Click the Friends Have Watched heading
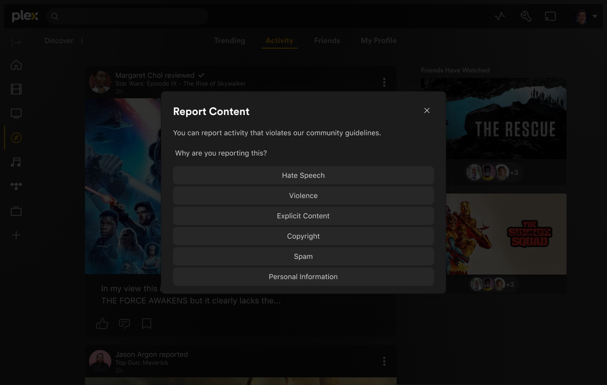This screenshot has height=385, width=607. (455, 70)
